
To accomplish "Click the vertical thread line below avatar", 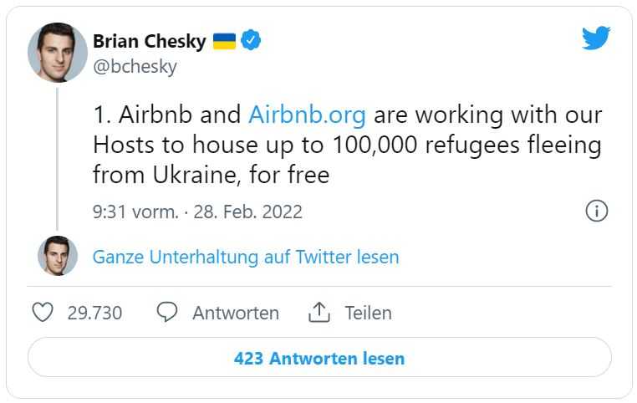I will (x=58, y=159).
